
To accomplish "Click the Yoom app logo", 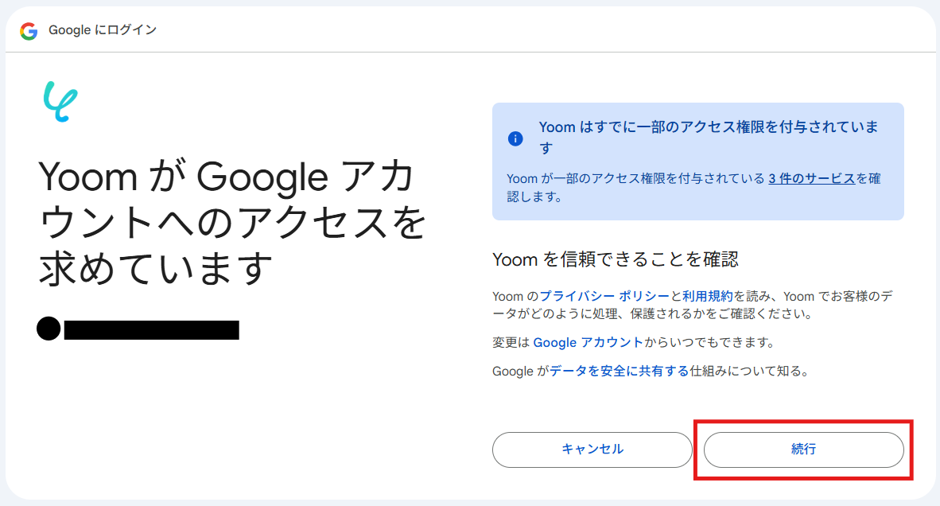I will pos(60,101).
